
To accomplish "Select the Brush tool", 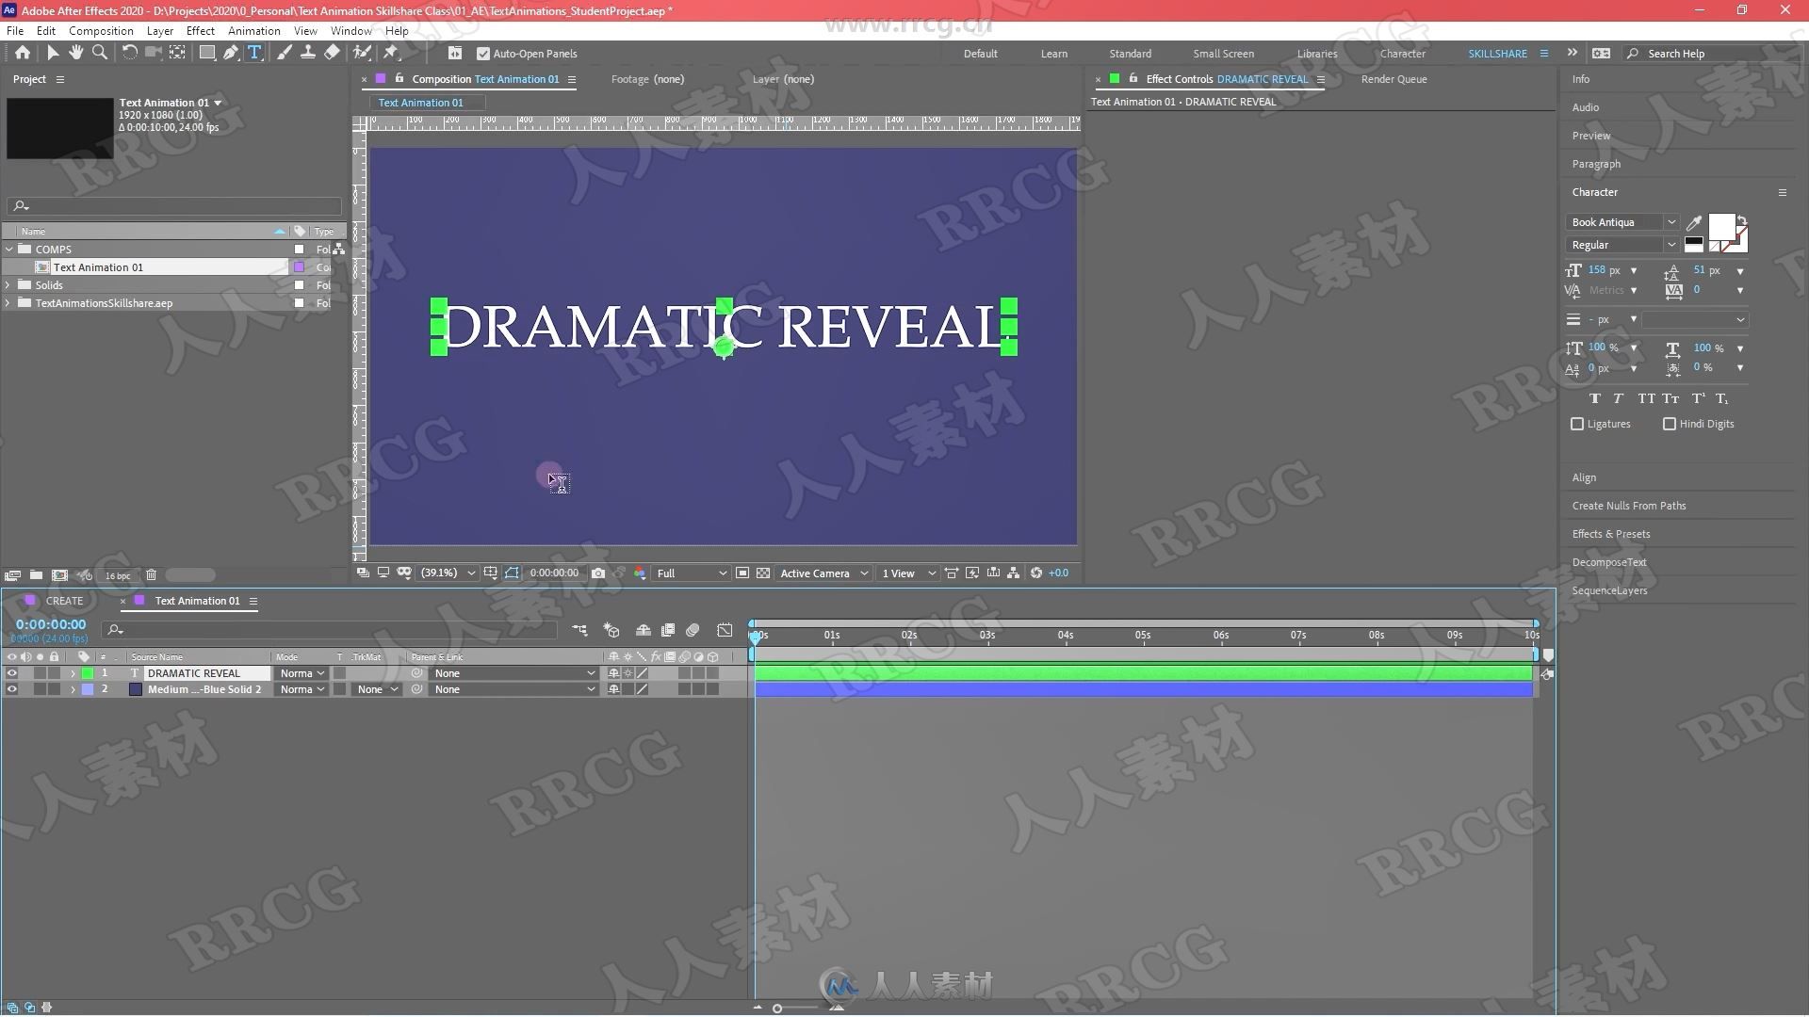I will click(284, 53).
